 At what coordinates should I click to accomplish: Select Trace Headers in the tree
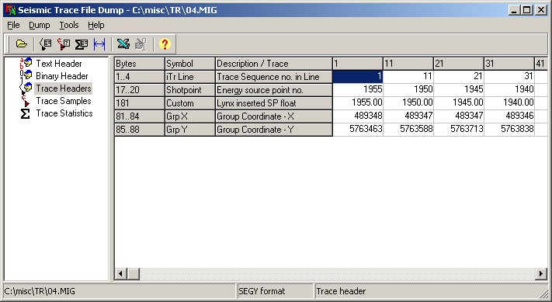(x=64, y=89)
